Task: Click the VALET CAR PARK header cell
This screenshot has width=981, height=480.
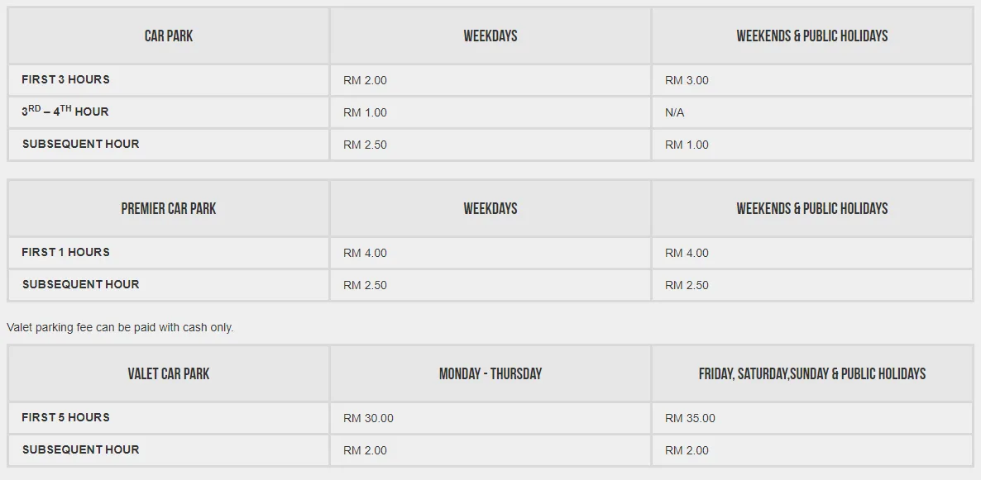Action: click(169, 373)
